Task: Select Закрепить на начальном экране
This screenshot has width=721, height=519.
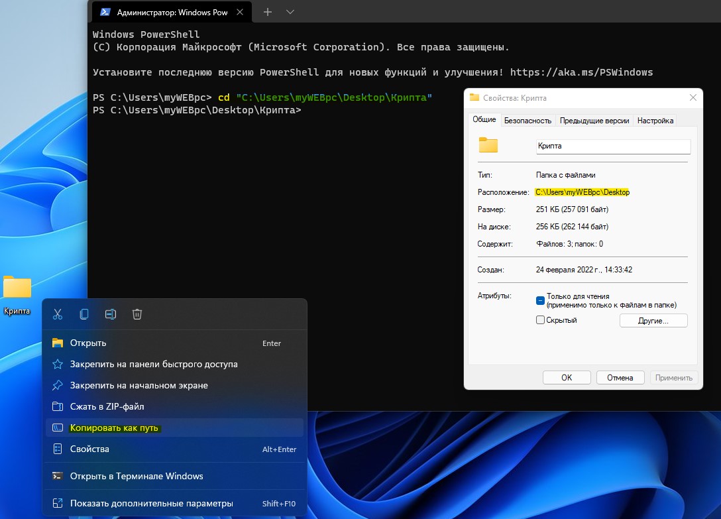Action: click(x=175, y=385)
